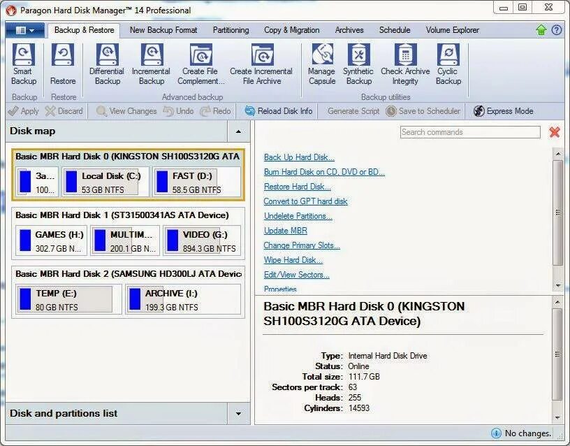Image resolution: width=570 pixels, height=446 pixels.
Task: Open the application main menu dropdown
Action: pyautogui.click(x=25, y=30)
